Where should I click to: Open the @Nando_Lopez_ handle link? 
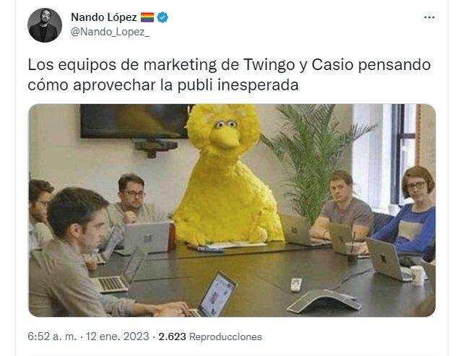110,32
